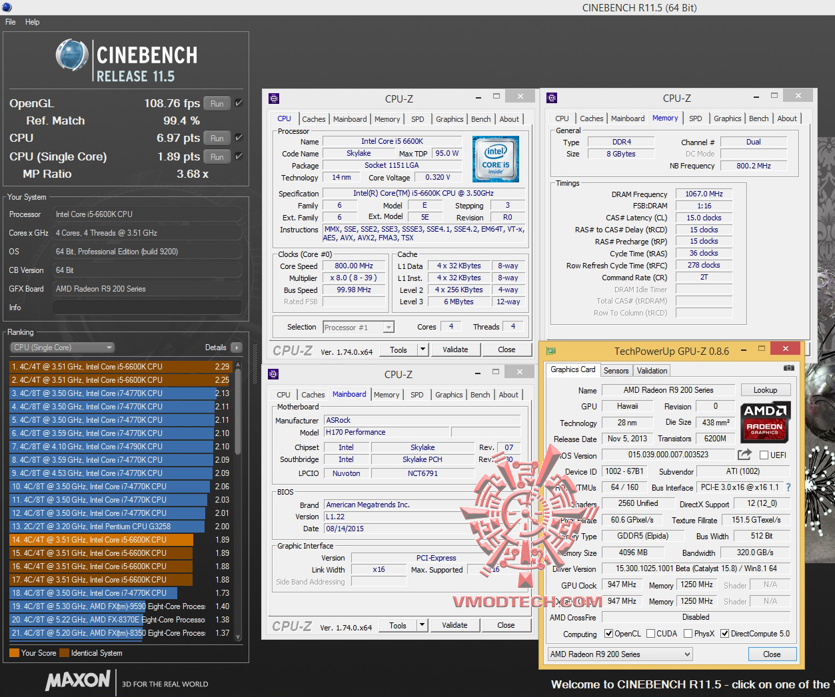835x697 pixels.
Task: Open Tools dropdown arrow in CPU-Z Processor window
Action: pos(422,349)
